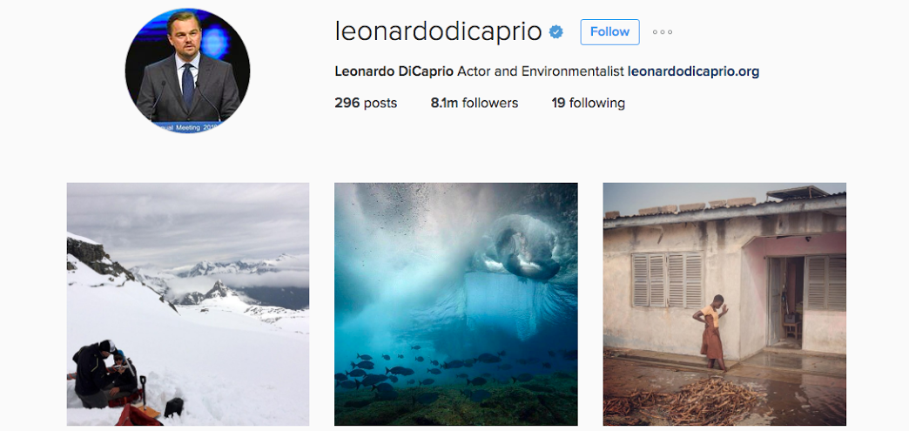
Task: Open the three-dot options menu
Action: click(662, 32)
